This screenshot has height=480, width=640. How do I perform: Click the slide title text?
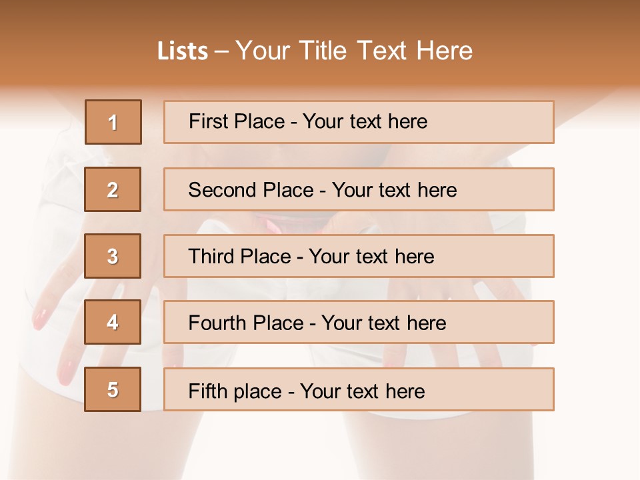pos(315,51)
